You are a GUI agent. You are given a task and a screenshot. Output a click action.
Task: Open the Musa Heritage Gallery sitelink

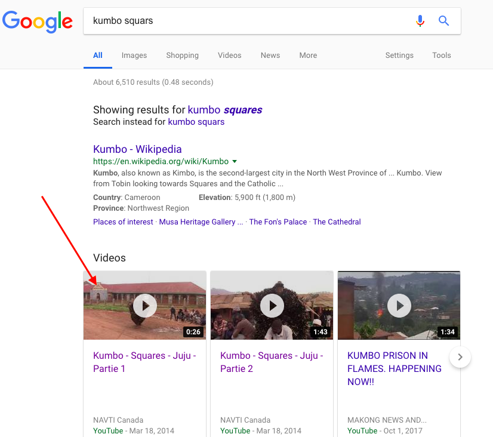[201, 222]
